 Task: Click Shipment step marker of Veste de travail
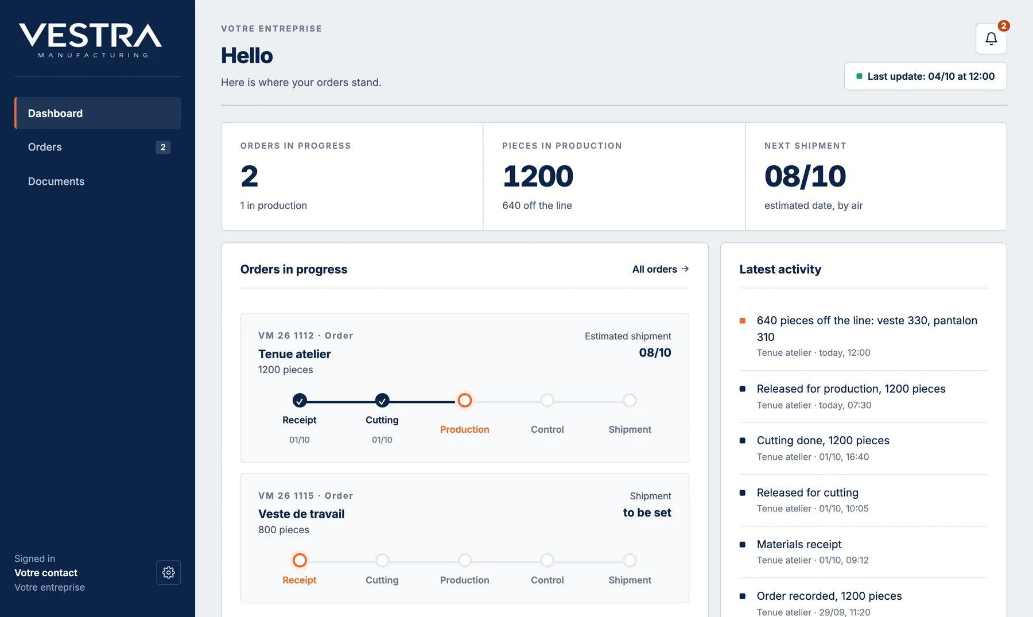pos(630,560)
